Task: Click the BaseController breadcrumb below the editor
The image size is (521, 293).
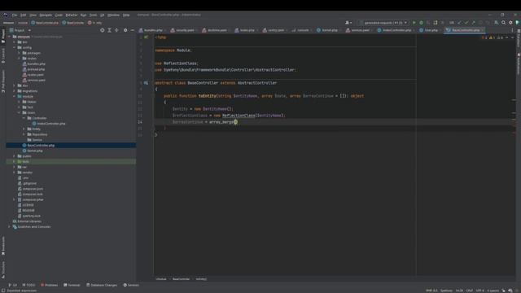Action: [181, 279]
